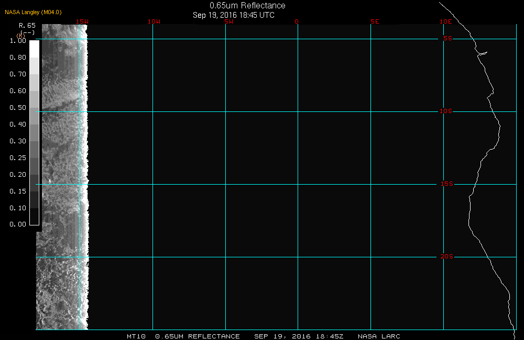Click the 0.30 colorbar value
This screenshot has height=340, width=524.
point(18,141)
